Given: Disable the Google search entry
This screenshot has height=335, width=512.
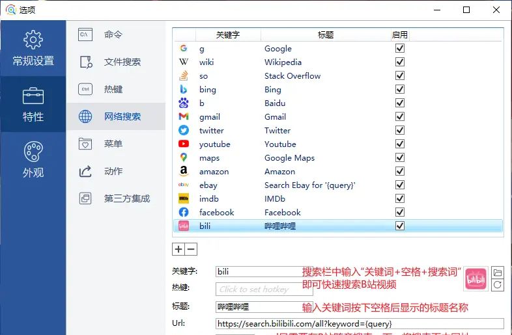Looking at the screenshot, I should [400, 48].
